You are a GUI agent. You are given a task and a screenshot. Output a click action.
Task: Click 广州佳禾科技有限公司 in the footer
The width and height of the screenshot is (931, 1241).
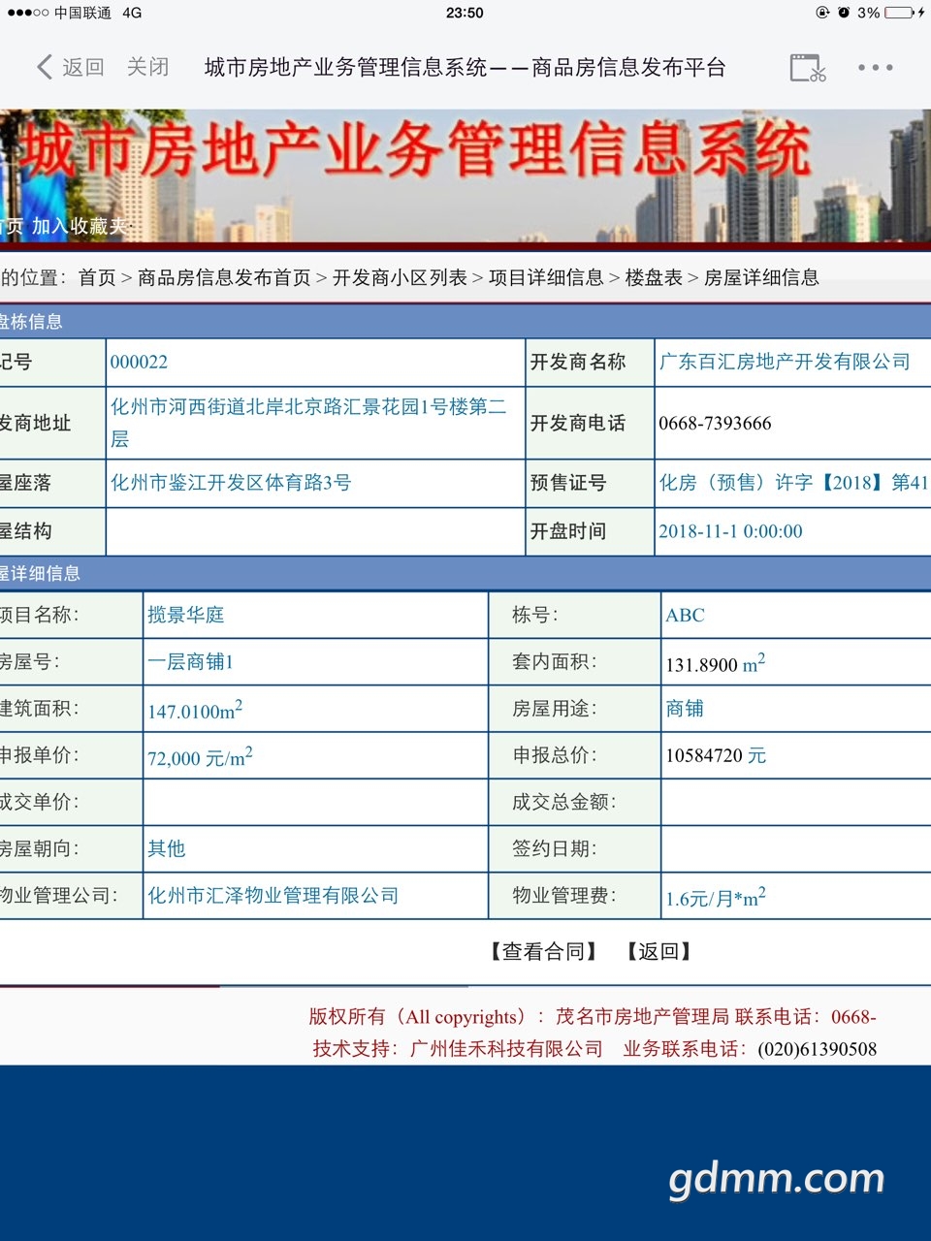tap(506, 1049)
